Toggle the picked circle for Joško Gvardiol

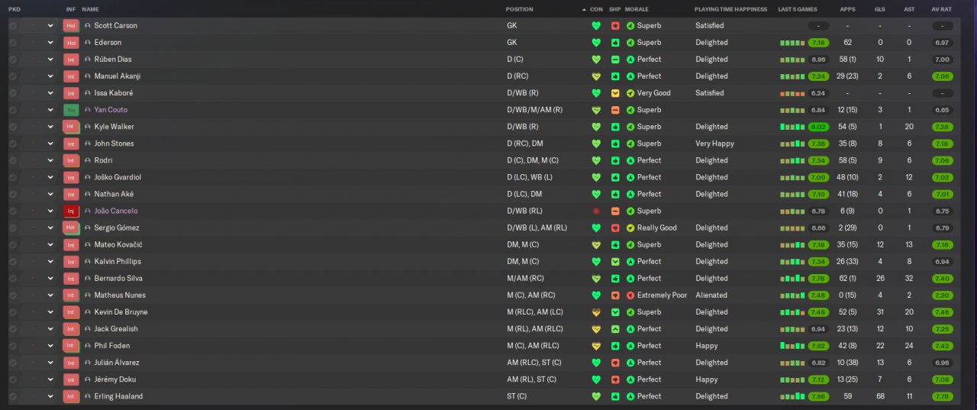(x=13, y=177)
